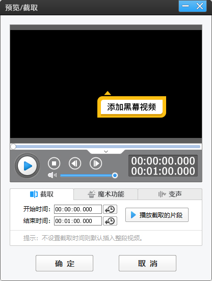The height and width of the screenshot is (281, 212).
Task: Click the hint text 不设置截取时间则默认插入整段视频
Action: pyautogui.click(x=92, y=238)
